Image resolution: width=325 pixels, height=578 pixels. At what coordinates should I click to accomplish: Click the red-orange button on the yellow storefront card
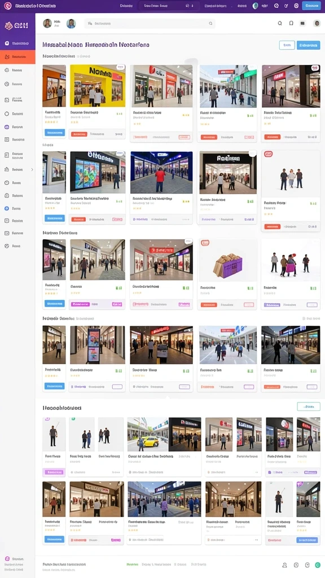(79, 134)
